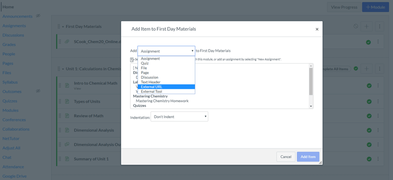
Task: Collapse the First Day Materials module
Action: pyautogui.click(x=63, y=27)
